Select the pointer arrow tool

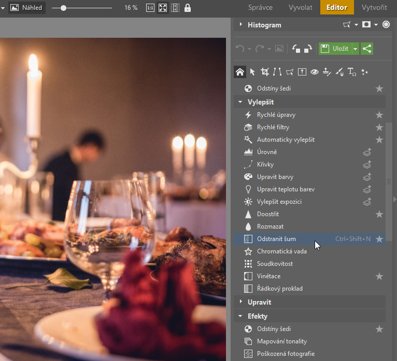click(252, 72)
